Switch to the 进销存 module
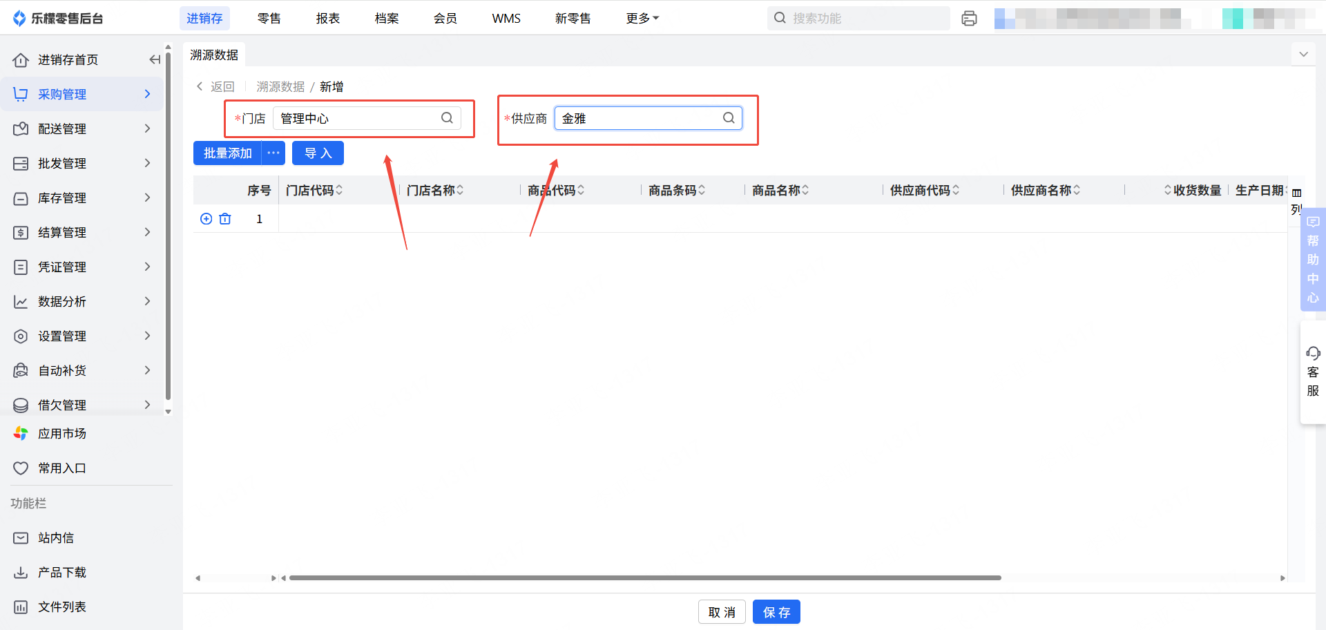Viewport: 1326px width, 630px height. tap(204, 19)
